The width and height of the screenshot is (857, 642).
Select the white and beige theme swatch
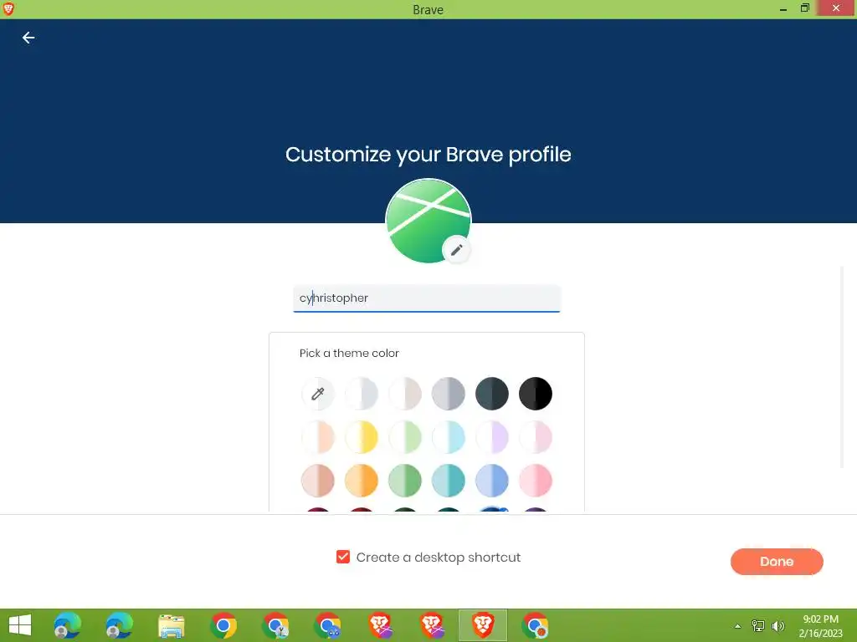405,394
